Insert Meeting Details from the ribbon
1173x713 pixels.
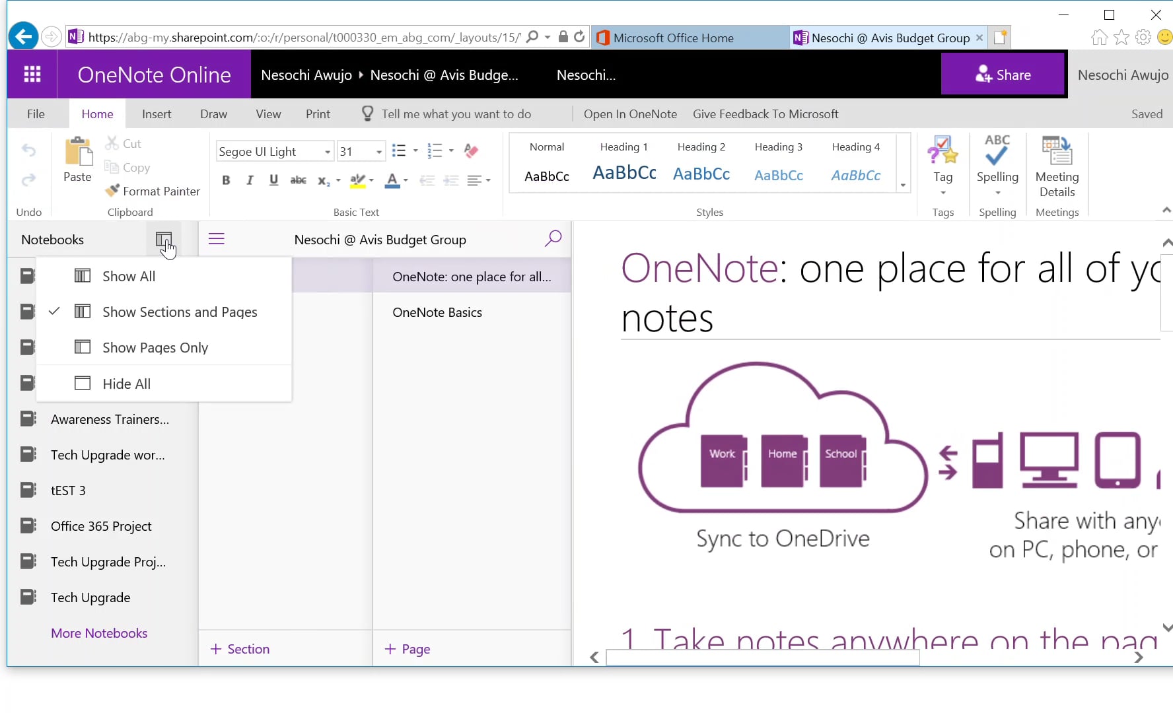point(1056,165)
